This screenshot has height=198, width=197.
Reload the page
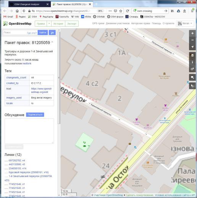click(128, 11)
